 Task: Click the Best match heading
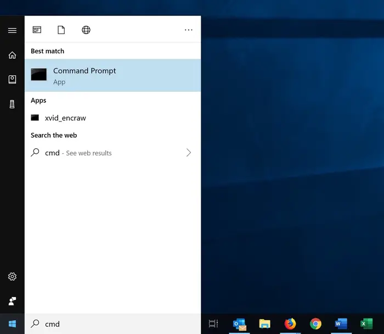[48, 51]
